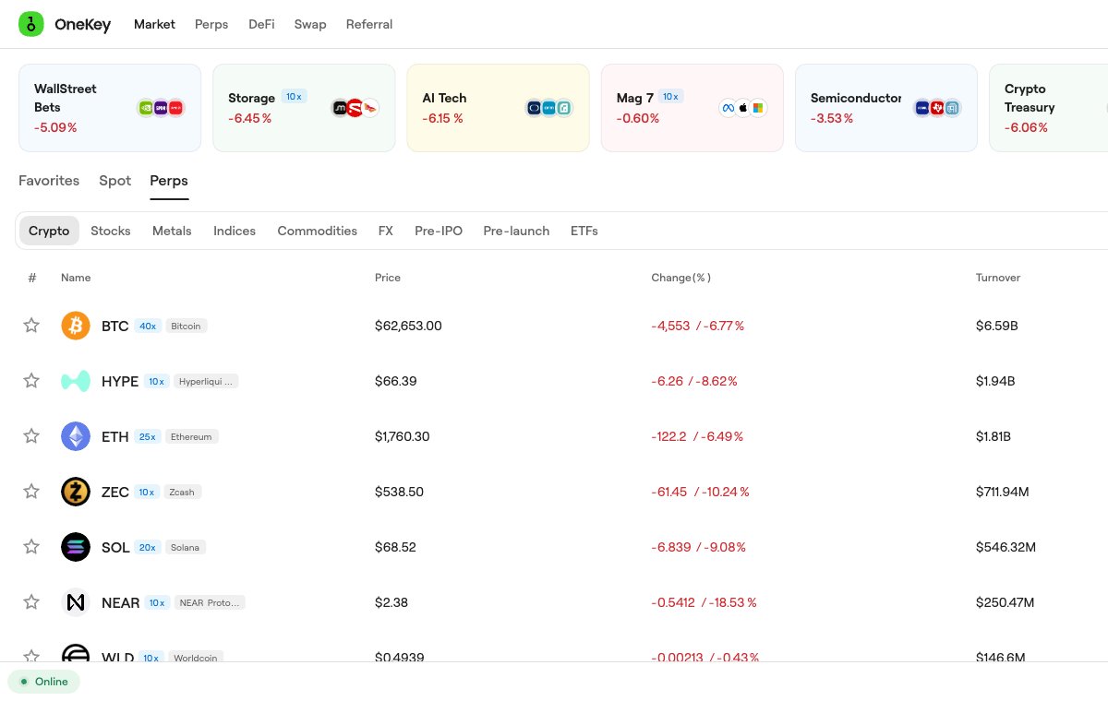1108x701 pixels.
Task: Switch to the Spot tab
Action: pyautogui.click(x=115, y=181)
